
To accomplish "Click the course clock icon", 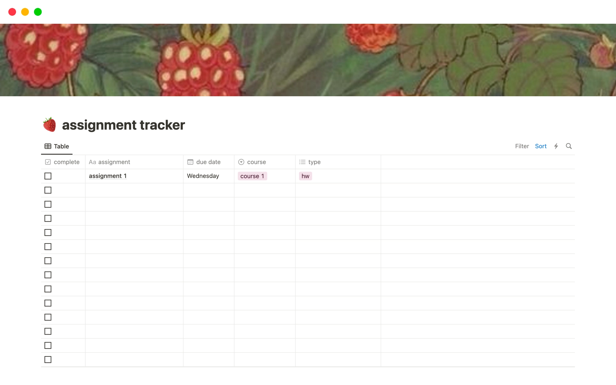I will point(242,162).
